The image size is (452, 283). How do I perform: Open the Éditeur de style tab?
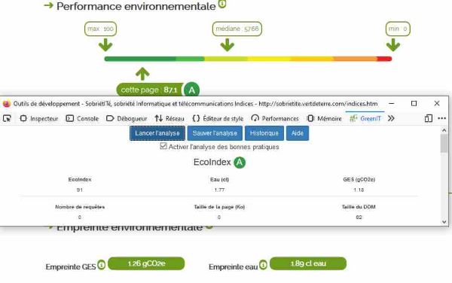(218, 119)
